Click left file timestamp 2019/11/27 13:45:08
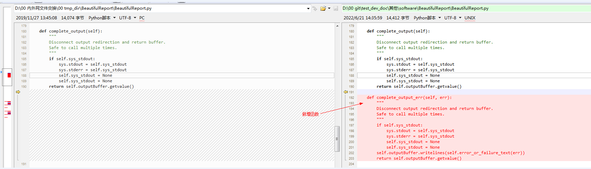 (x=36, y=18)
